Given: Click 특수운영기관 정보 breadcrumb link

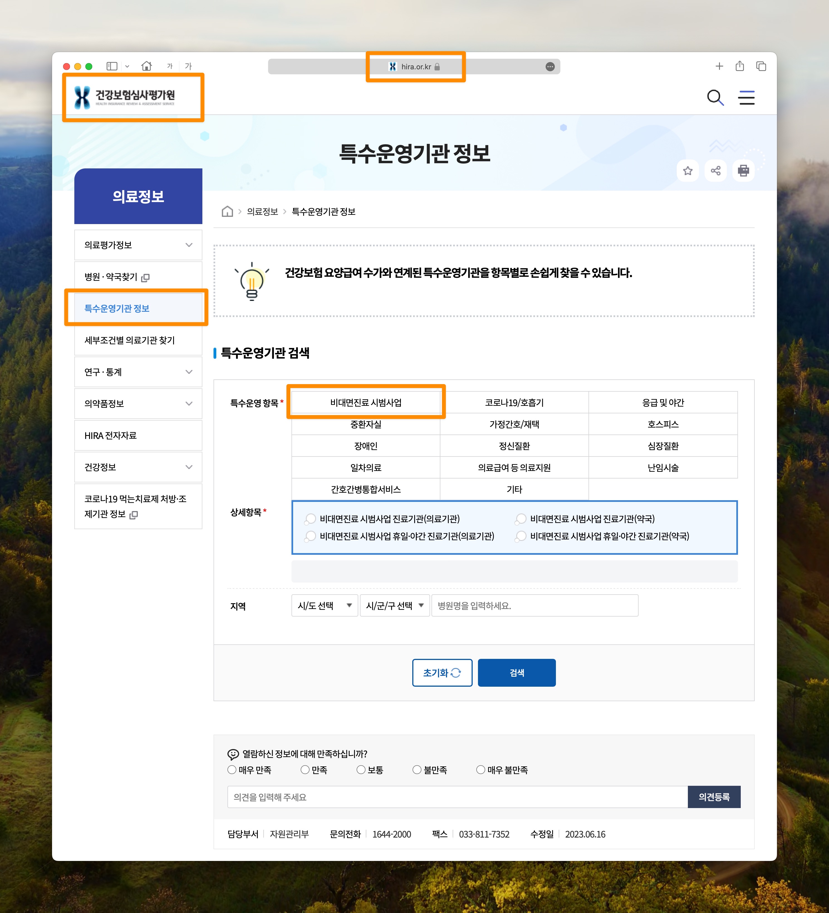Looking at the screenshot, I should click(323, 212).
